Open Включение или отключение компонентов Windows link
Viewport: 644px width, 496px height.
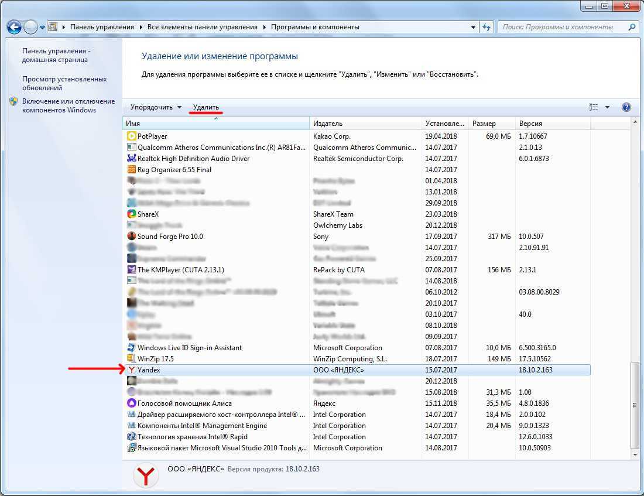(x=68, y=105)
